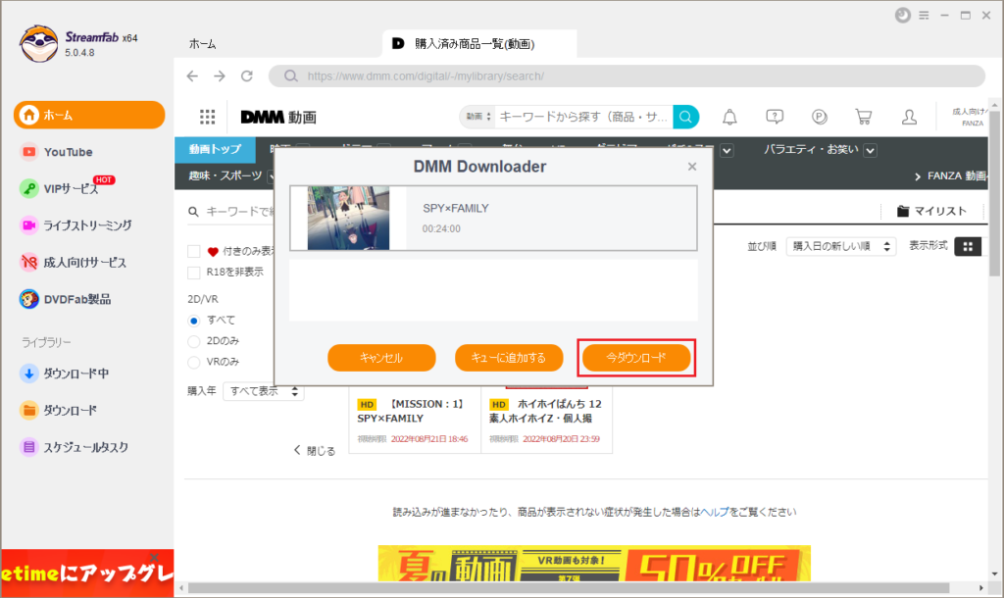Click the SPY×FAMILY title in dialog
1004x598 pixels.
coord(456,208)
